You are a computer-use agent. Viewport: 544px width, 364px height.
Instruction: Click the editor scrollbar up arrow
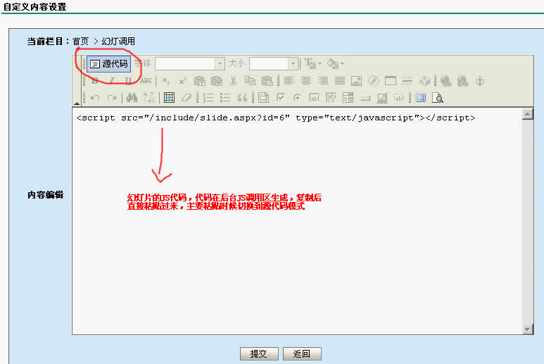coord(527,114)
